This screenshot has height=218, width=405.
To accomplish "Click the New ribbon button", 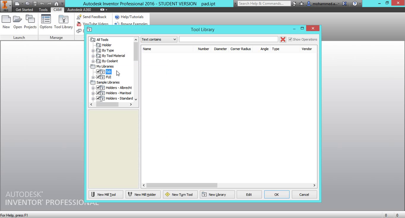I will [6, 22].
